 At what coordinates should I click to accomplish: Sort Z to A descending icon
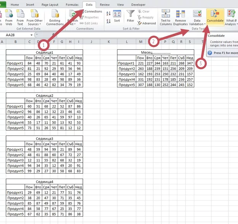108,21
